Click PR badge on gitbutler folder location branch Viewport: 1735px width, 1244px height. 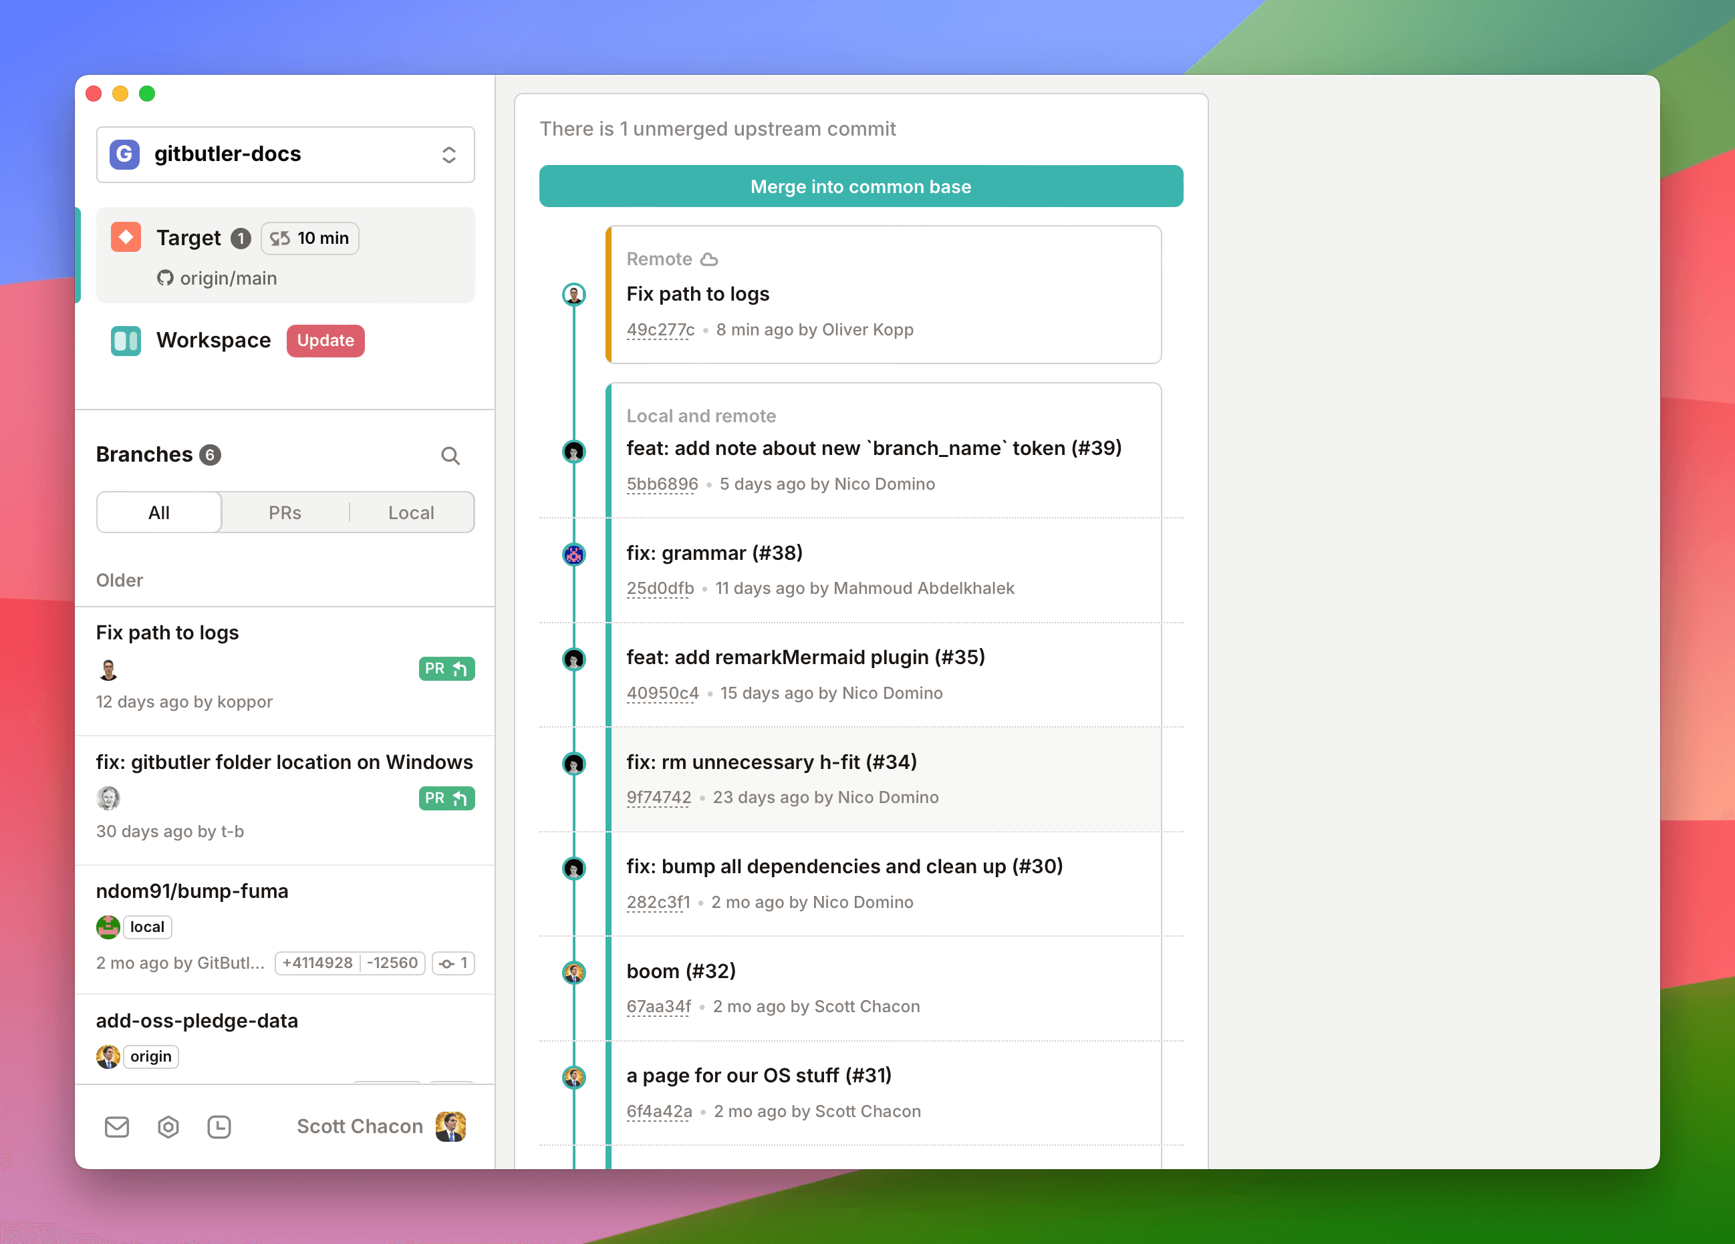coord(446,798)
